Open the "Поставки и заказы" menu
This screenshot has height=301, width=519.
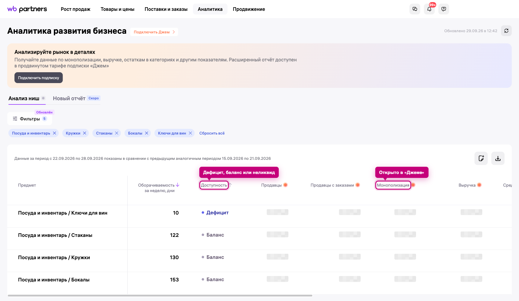(x=166, y=9)
